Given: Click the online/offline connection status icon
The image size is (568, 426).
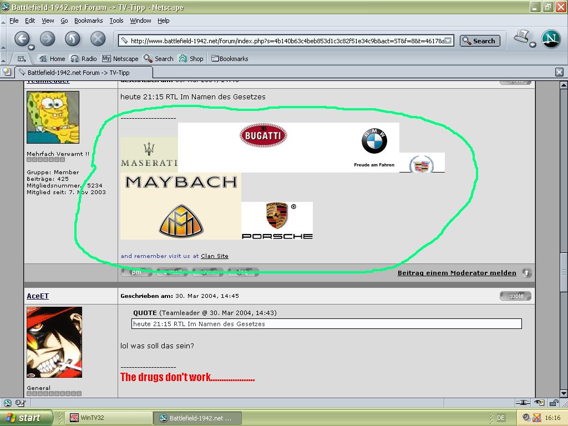Looking at the screenshot, I should (x=523, y=403).
